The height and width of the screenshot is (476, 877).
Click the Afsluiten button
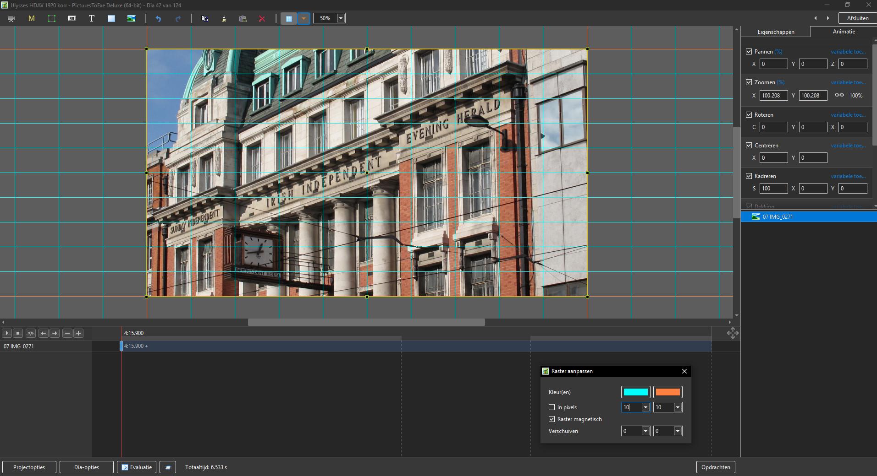857,18
